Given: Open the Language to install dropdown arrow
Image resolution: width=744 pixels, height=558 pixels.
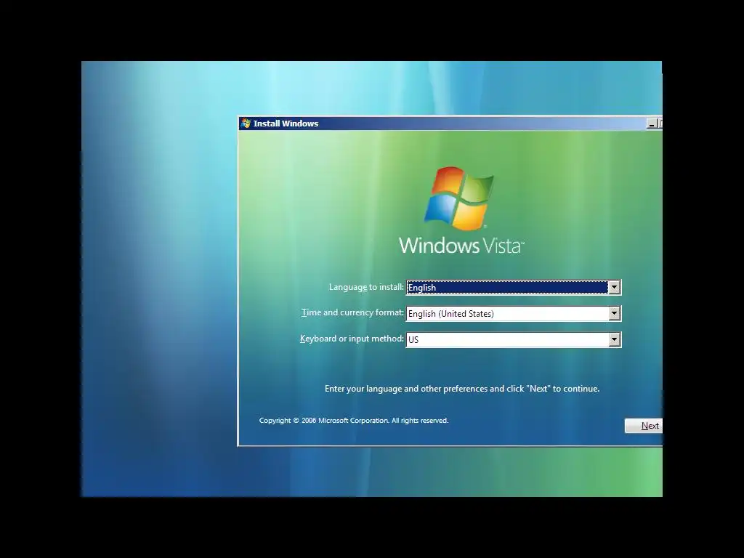Looking at the screenshot, I should click(x=614, y=287).
